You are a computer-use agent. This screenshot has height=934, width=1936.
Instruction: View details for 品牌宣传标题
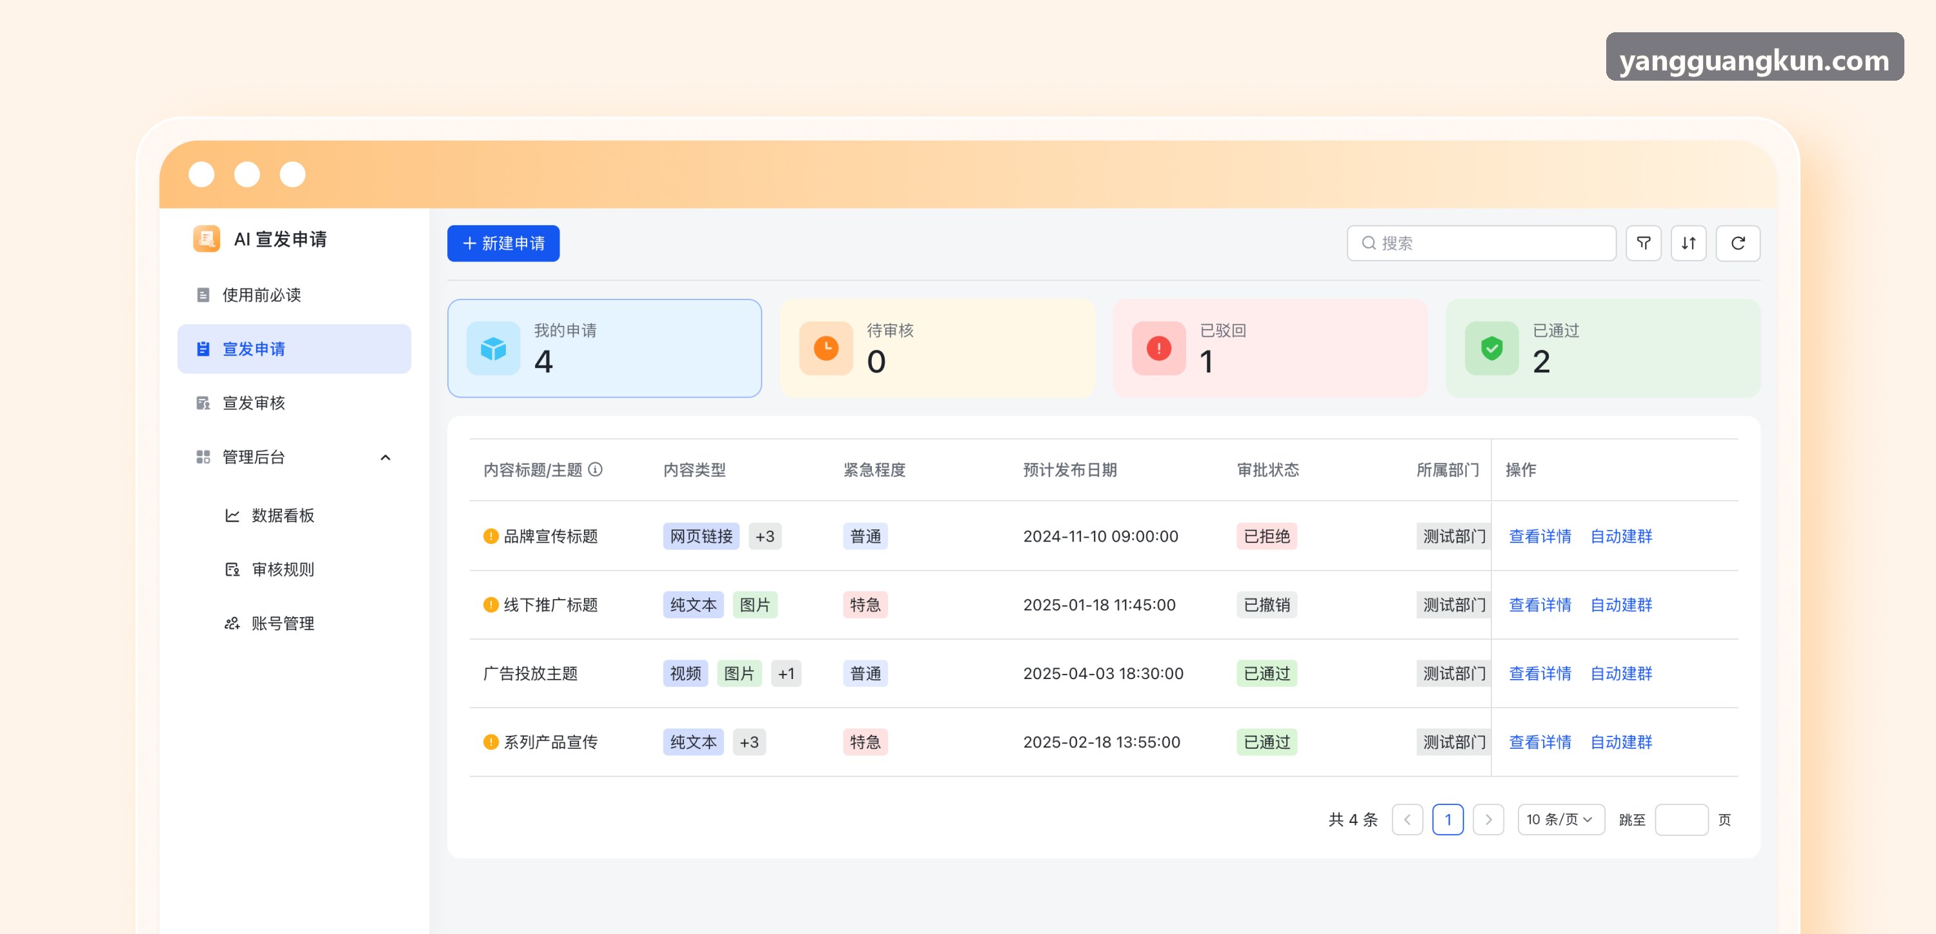coord(1539,536)
